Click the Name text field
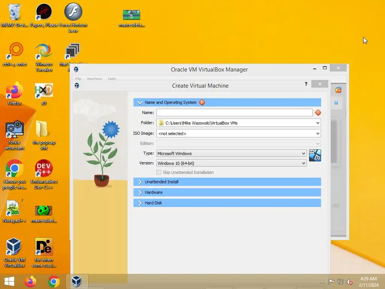 click(235, 113)
